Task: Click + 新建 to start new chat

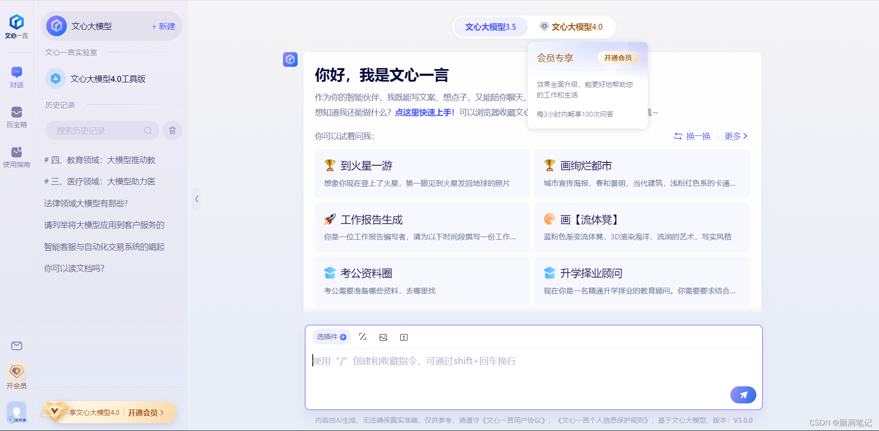Action: pos(163,27)
